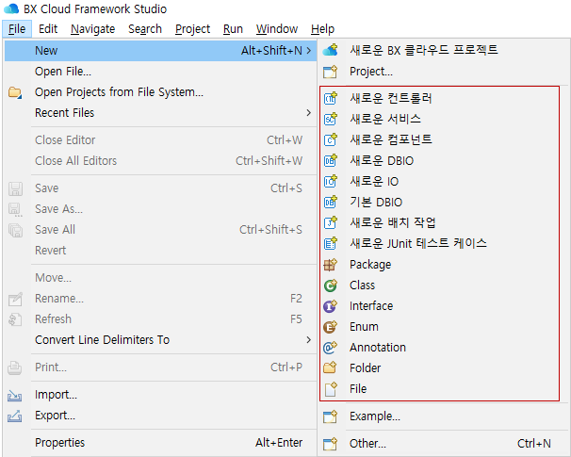Click the 새로운 DBIO icon
This screenshot has height=457, width=571.
pos(330,160)
